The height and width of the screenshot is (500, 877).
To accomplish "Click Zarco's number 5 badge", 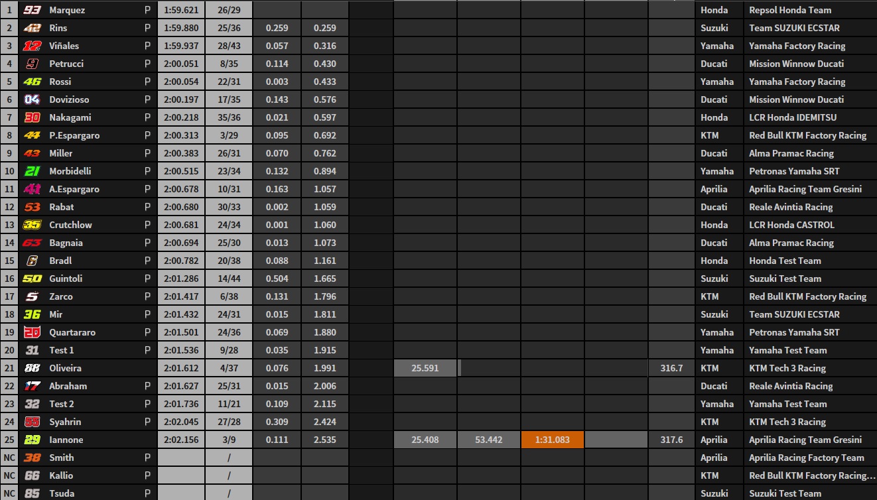I will pyautogui.click(x=32, y=296).
